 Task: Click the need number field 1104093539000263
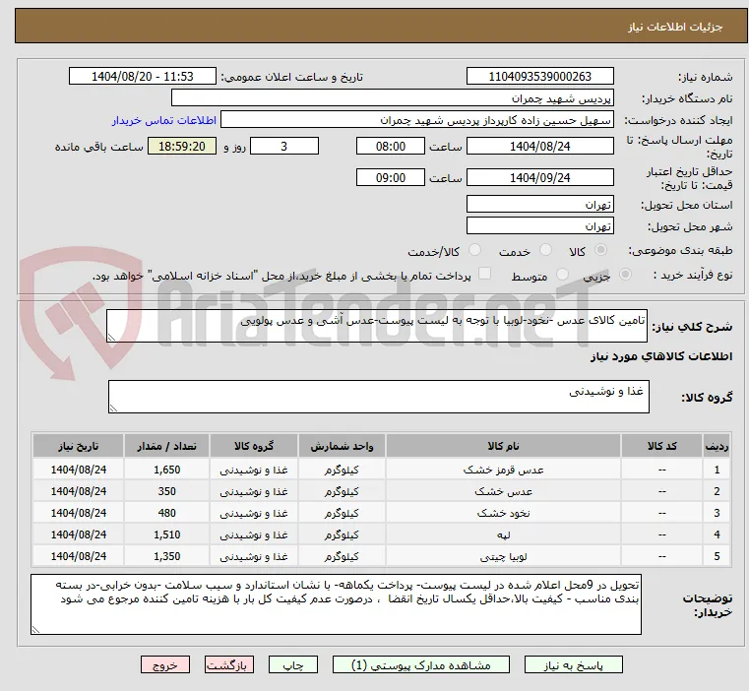539,77
